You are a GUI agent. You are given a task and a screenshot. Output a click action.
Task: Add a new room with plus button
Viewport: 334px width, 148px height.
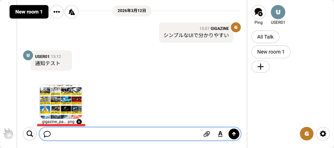260,67
